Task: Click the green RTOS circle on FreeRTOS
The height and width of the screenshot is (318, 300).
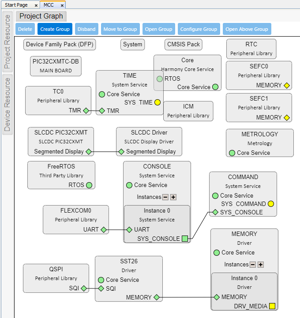Action: tap(89, 185)
